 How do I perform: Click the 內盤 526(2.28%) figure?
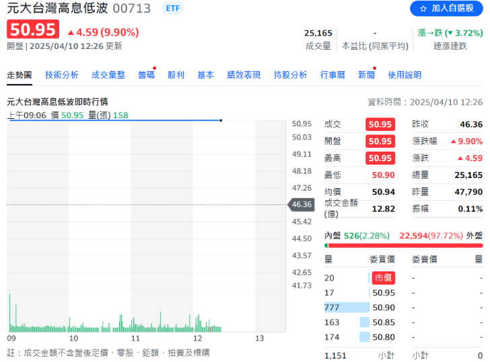pos(367,236)
